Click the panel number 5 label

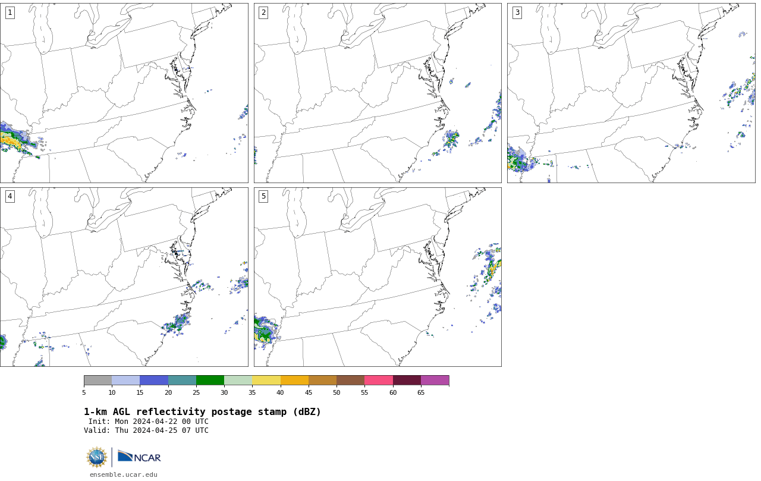coord(263,196)
